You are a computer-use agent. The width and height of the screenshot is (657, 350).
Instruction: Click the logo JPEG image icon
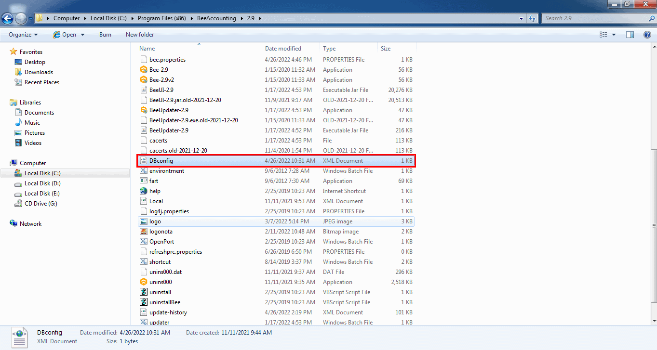pos(143,221)
